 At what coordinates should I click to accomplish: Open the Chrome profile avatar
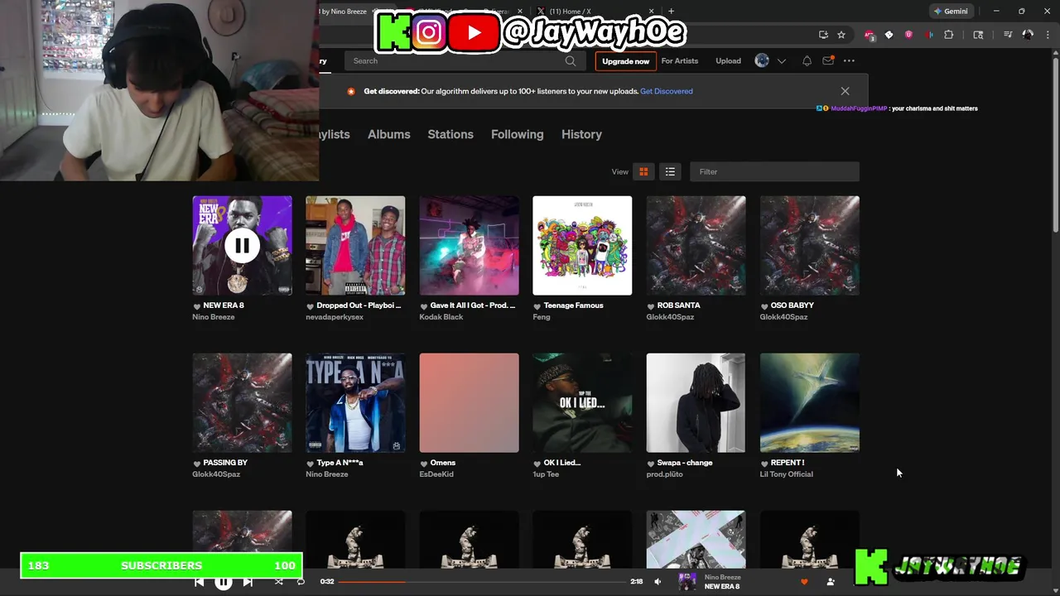click(1028, 35)
